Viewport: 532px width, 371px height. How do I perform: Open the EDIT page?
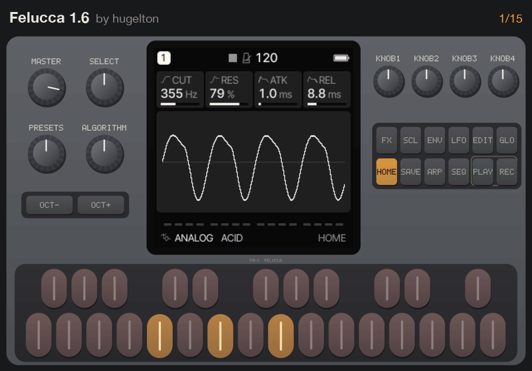pos(483,140)
